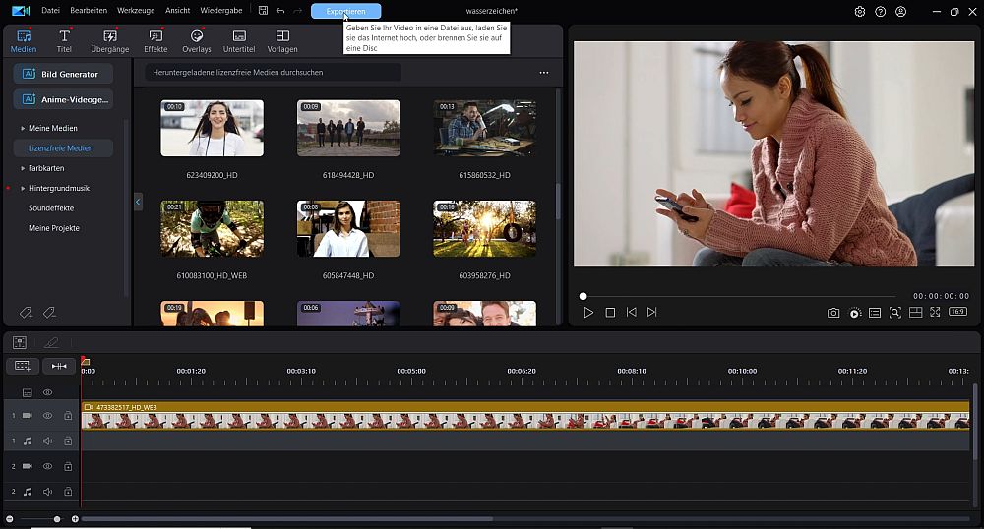Go to the next frame
Viewport: 984px width, 529px height.
(652, 312)
